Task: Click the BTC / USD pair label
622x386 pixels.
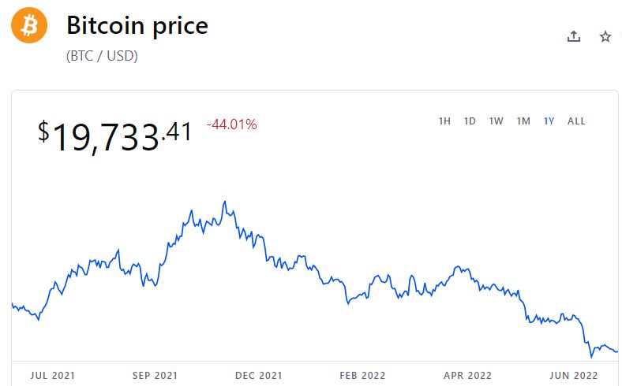Action: pos(102,57)
